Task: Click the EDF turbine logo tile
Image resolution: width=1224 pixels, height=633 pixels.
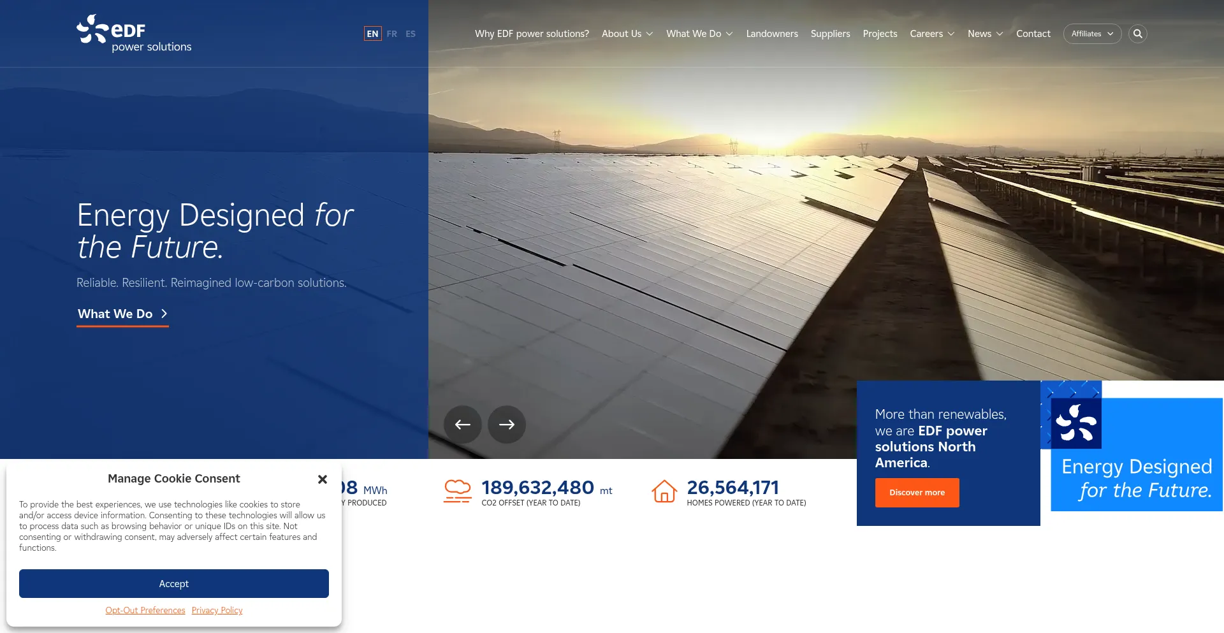Action: 1076,423
